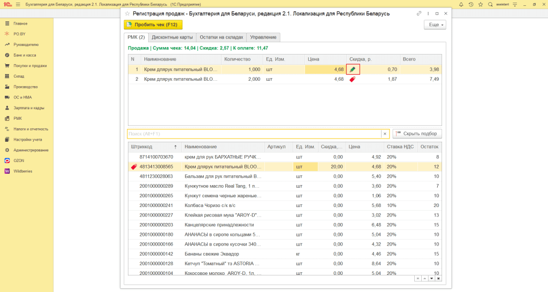The height and width of the screenshot is (292, 548).
Task: Open settings lines icon in top bar
Action: (x=515, y=4)
